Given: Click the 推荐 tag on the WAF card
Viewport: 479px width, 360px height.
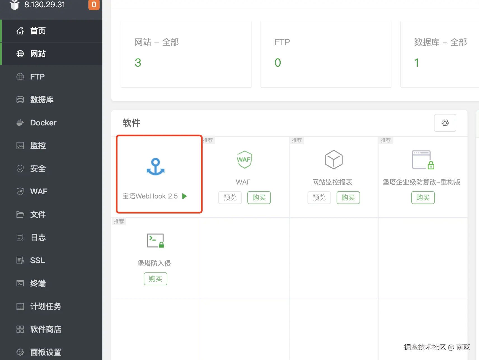Looking at the screenshot, I should 208,140.
